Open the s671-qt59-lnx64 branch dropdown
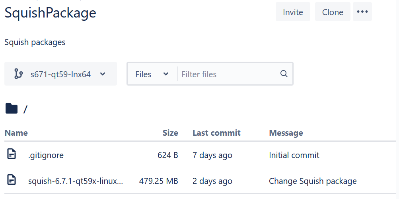Image resolution: width=399 pixels, height=199 pixels. point(60,74)
